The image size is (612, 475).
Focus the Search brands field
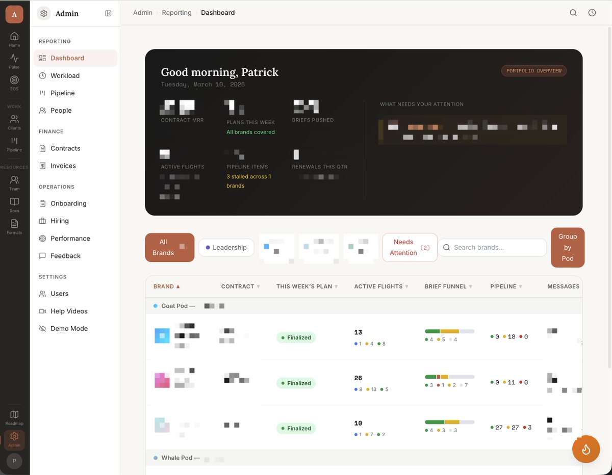point(493,248)
